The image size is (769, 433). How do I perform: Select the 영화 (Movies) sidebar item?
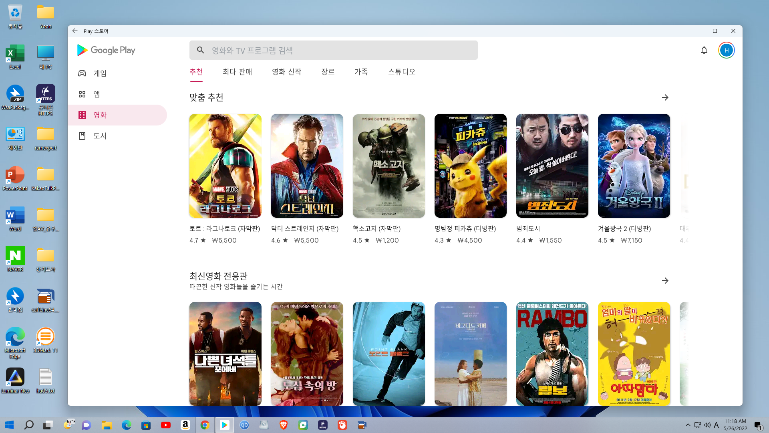click(117, 115)
